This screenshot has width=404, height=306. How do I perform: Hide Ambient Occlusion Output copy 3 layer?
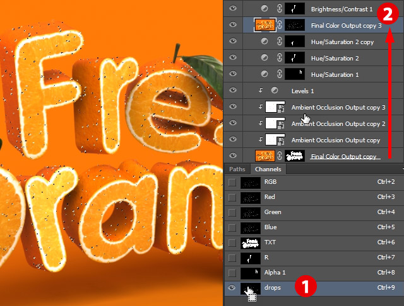point(233,106)
